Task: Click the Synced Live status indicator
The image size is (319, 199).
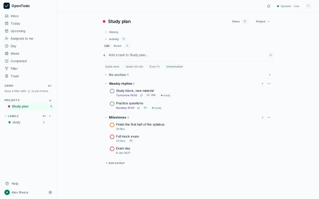Action: point(288,6)
